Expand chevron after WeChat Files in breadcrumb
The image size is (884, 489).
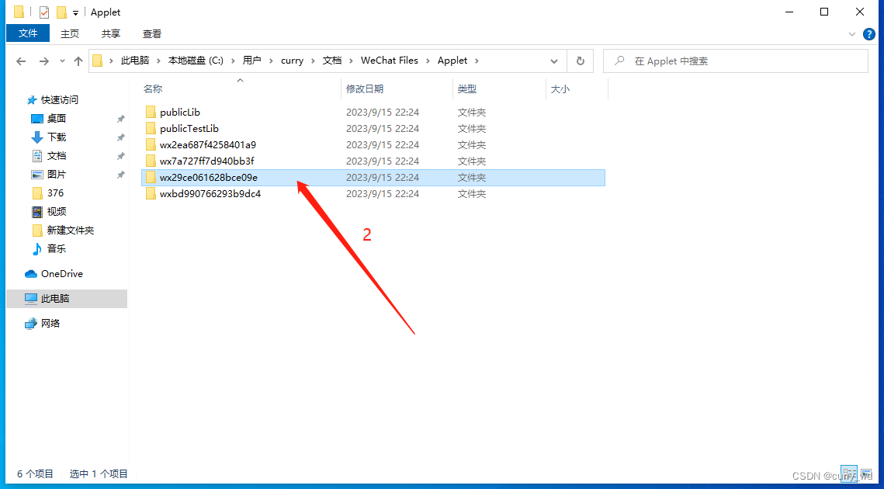point(428,61)
